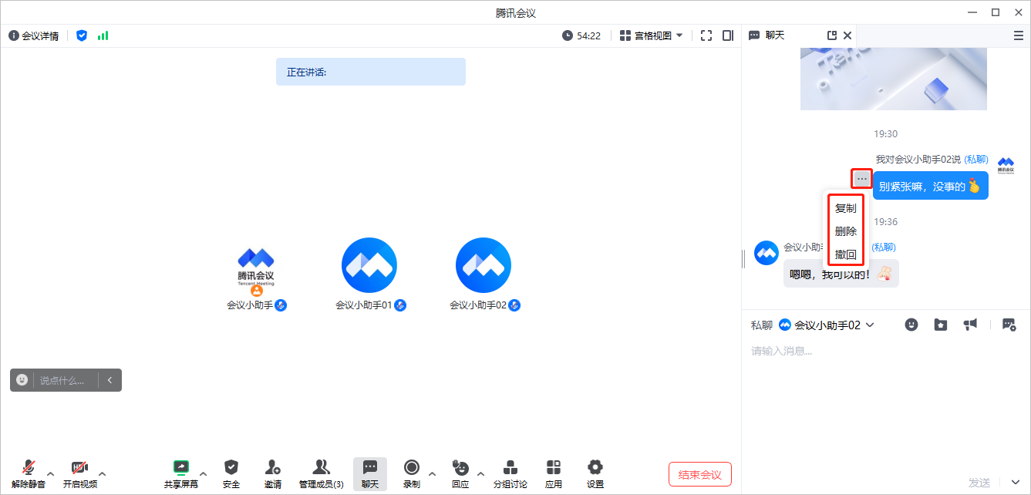Select the 会议小助手02 participant avatar
Viewport: 1031px width, 495px height.
coord(483,265)
